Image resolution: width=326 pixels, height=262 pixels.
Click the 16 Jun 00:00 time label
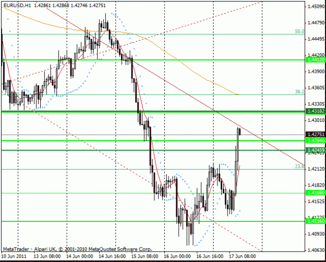(177, 256)
